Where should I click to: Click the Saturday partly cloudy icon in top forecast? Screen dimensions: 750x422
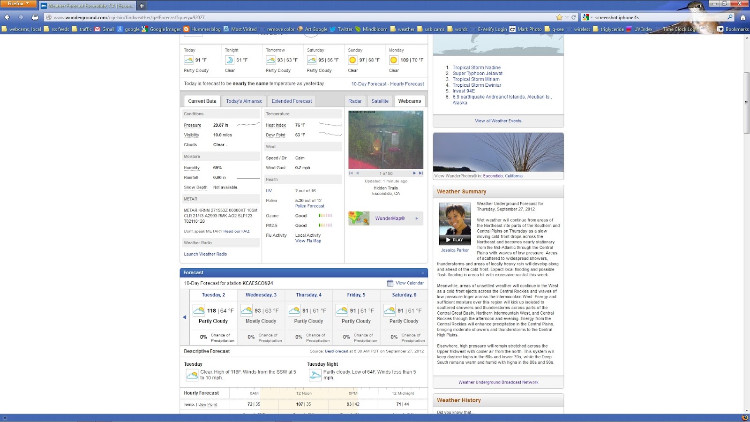pos(312,60)
